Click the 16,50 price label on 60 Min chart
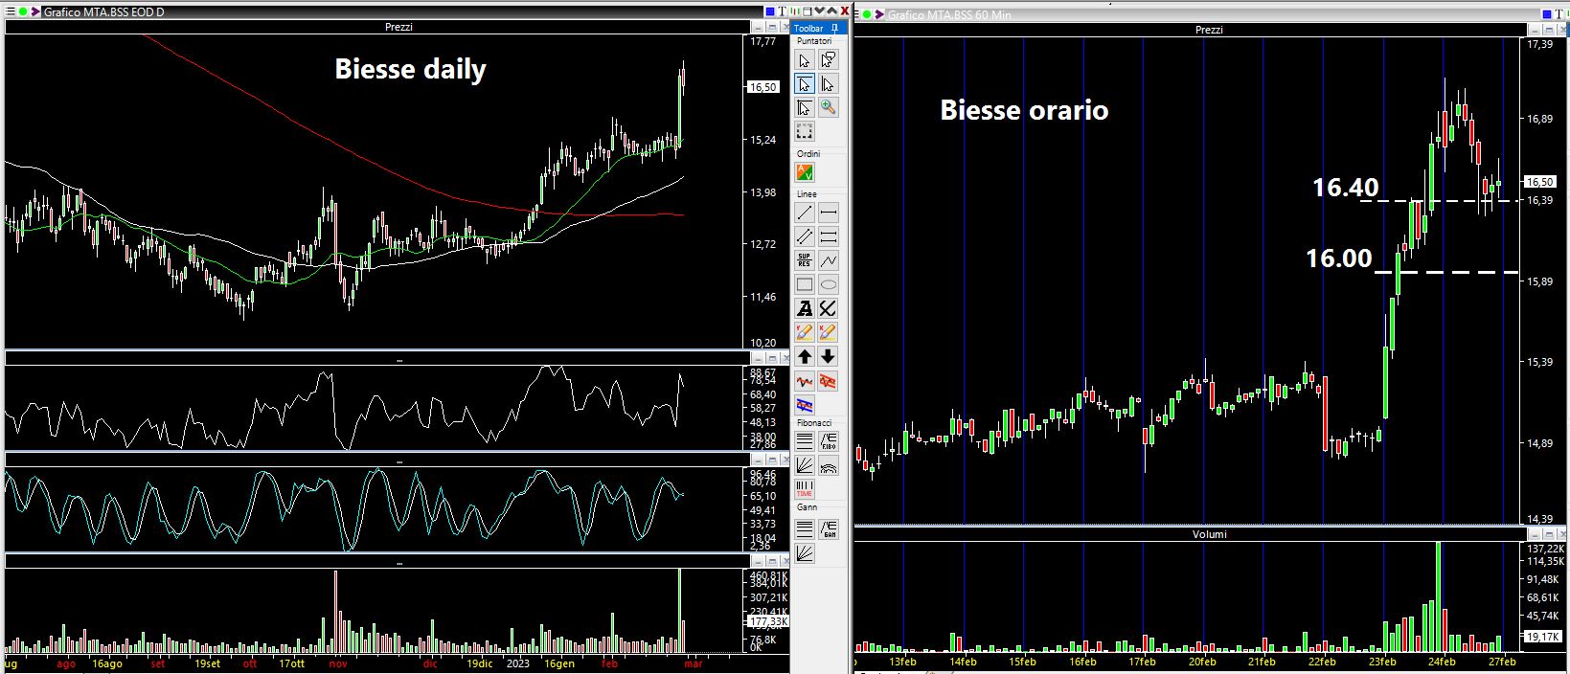Image resolution: width=1570 pixels, height=674 pixels. [x=1539, y=182]
